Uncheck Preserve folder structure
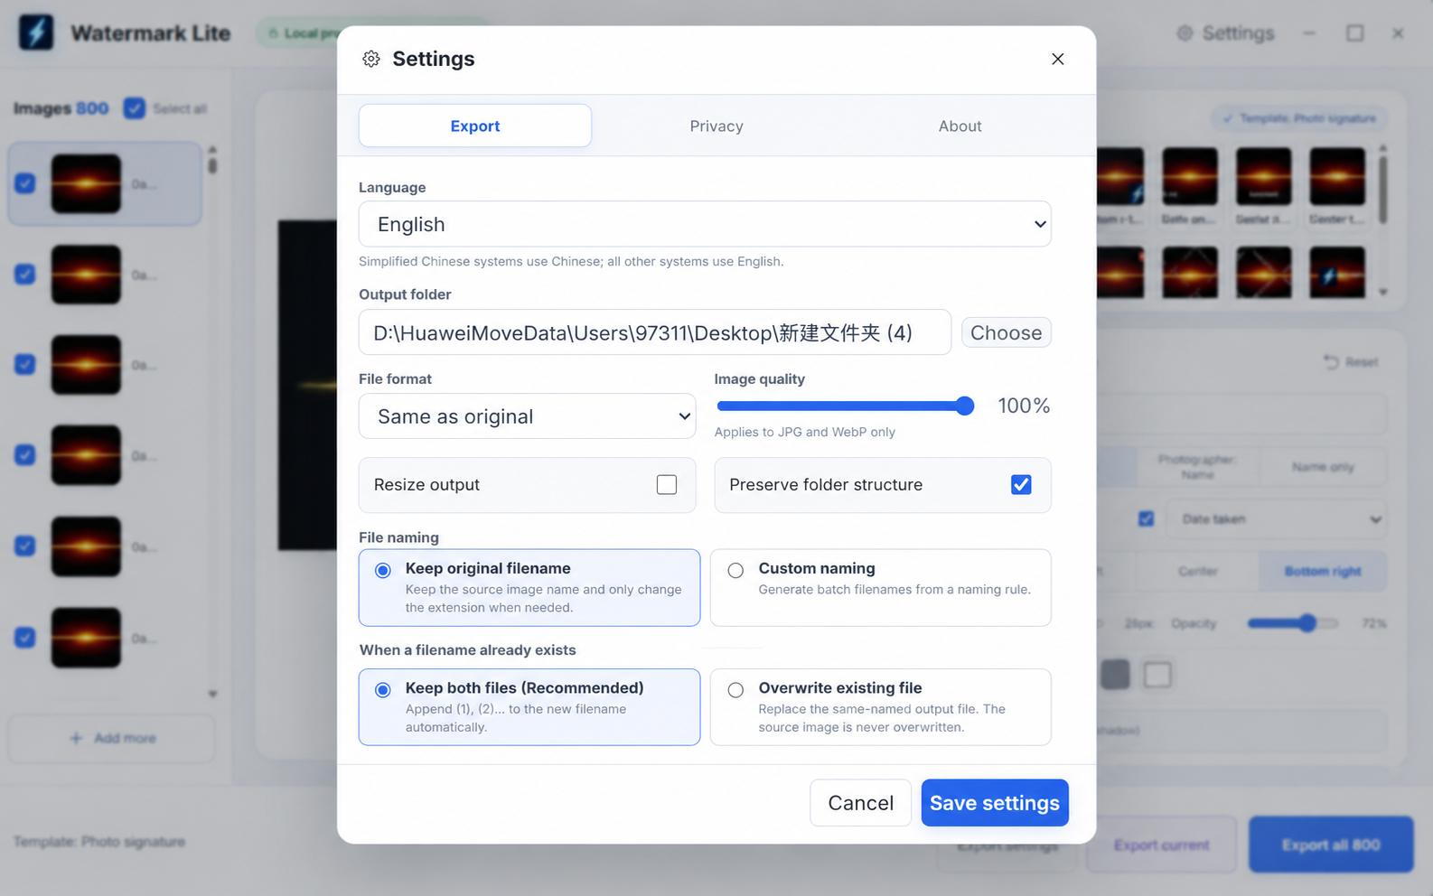This screenshot has height=896, width=1433. 1021,485
